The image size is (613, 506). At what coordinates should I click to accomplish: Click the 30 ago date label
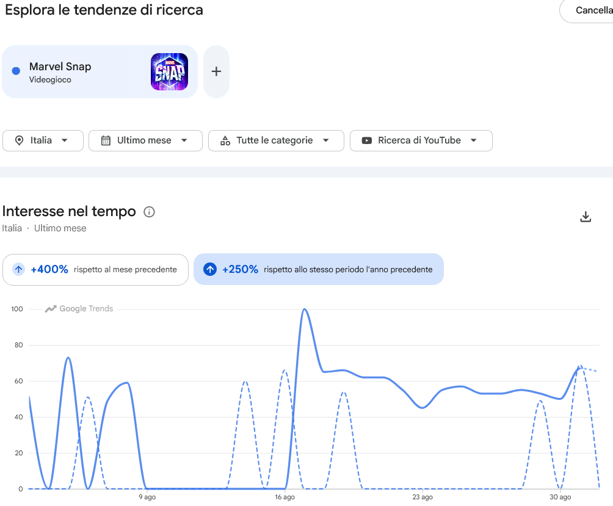coord(560,497)
